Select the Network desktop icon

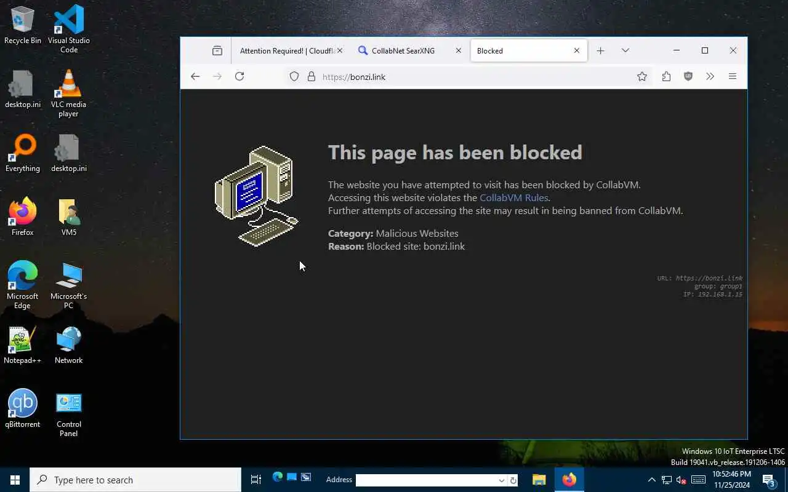[69, 346]
